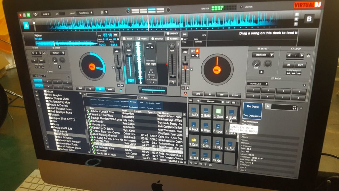The width and height of the screenshot is (339, 191).
Task: Add effect slot plus on deck B
Action: click(x=261, y=72)
